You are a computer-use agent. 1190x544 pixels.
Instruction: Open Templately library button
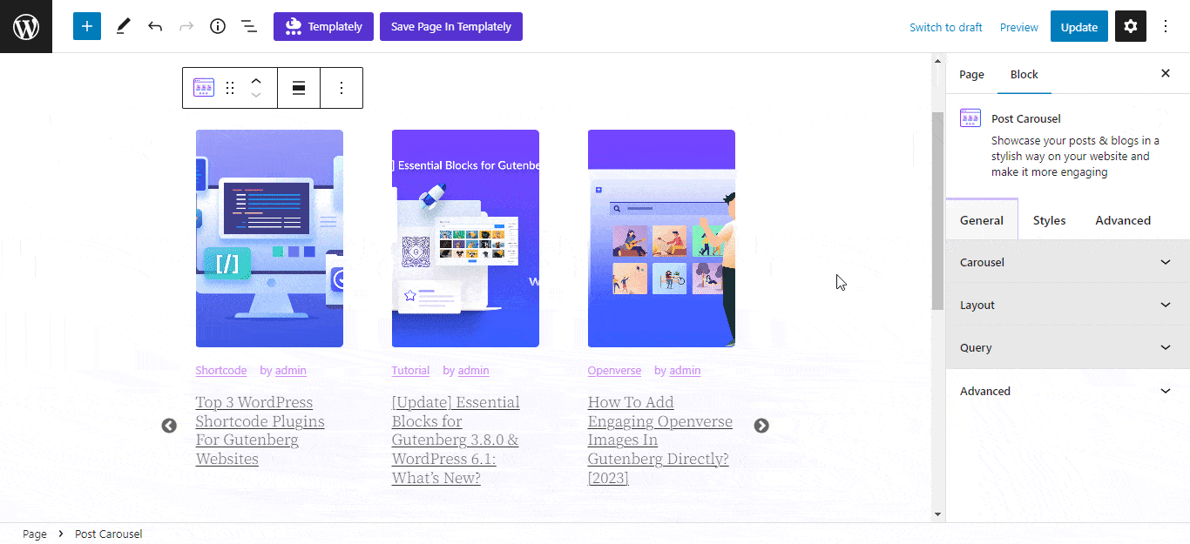323,26
